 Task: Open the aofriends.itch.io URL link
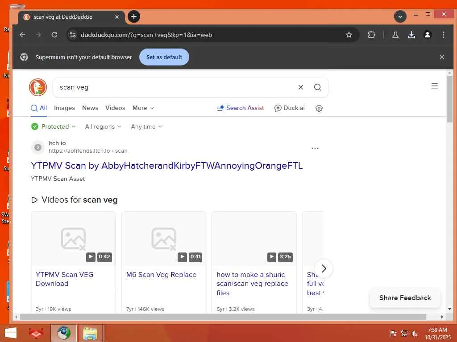(x=88, y=151)
